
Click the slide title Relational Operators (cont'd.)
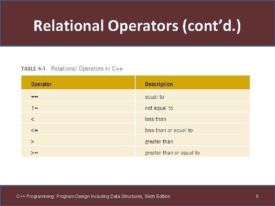tap(137, 26)
